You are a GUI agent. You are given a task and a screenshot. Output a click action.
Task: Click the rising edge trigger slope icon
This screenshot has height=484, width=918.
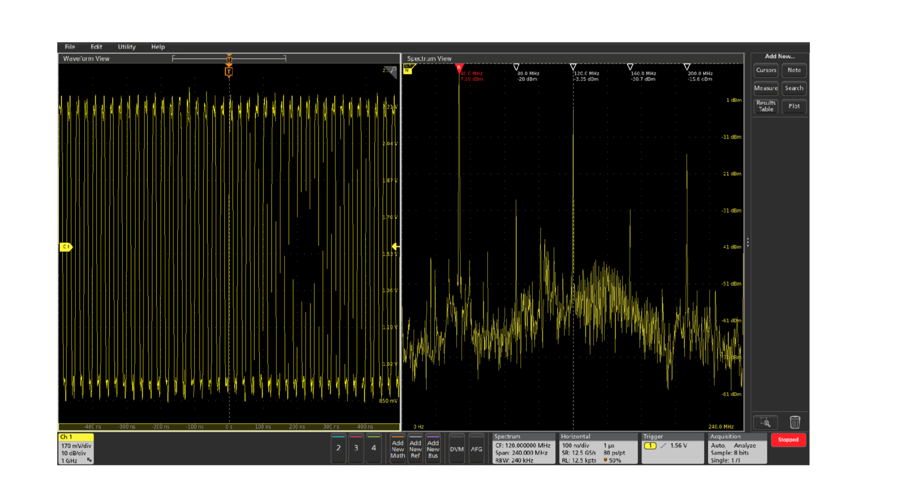tap(663, 446)
